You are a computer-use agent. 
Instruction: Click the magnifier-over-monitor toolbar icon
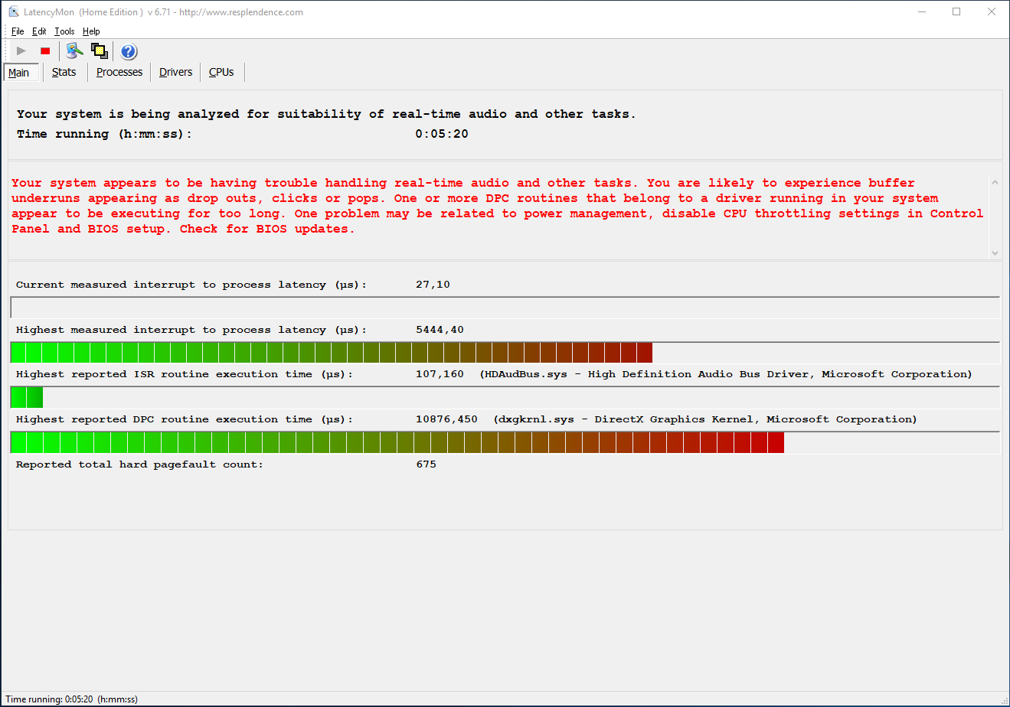click(74, 51)
